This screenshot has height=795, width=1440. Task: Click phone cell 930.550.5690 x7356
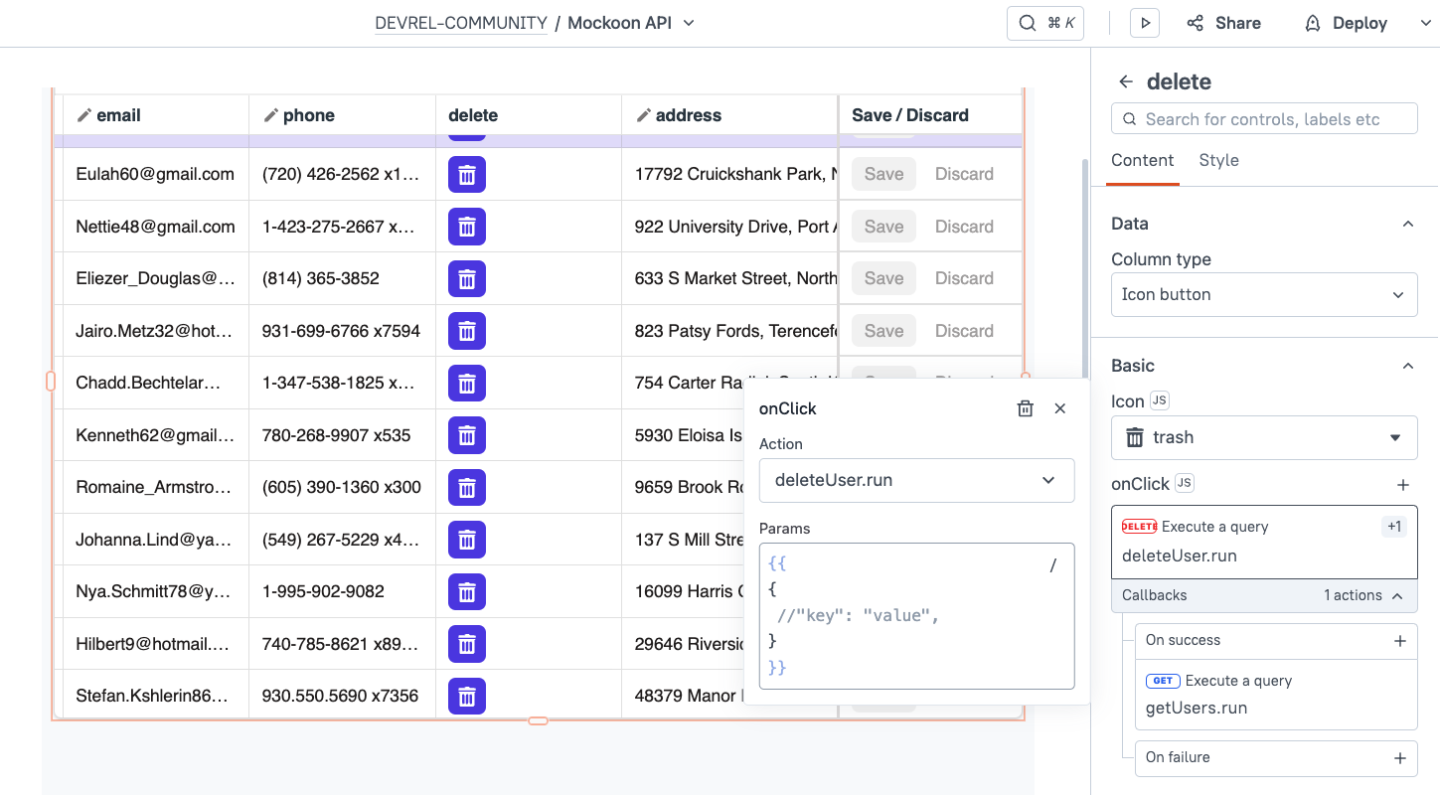[x=340, y=696]
